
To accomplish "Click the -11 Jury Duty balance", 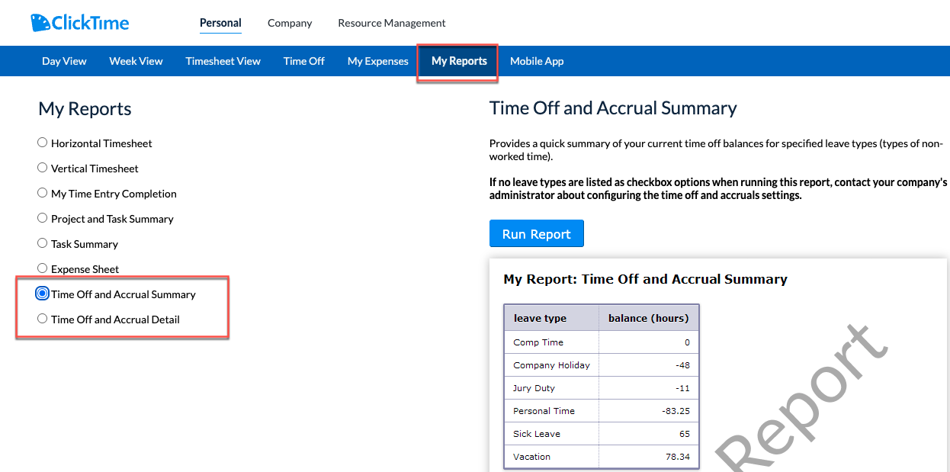I will pos(683,388).
